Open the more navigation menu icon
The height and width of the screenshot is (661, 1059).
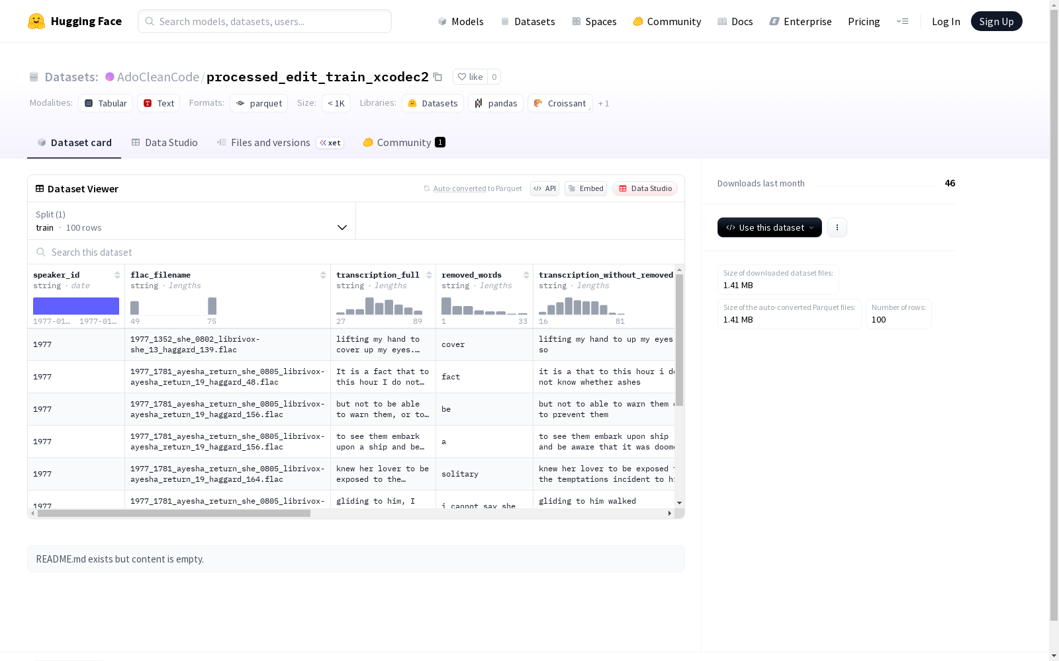(902, 21)
